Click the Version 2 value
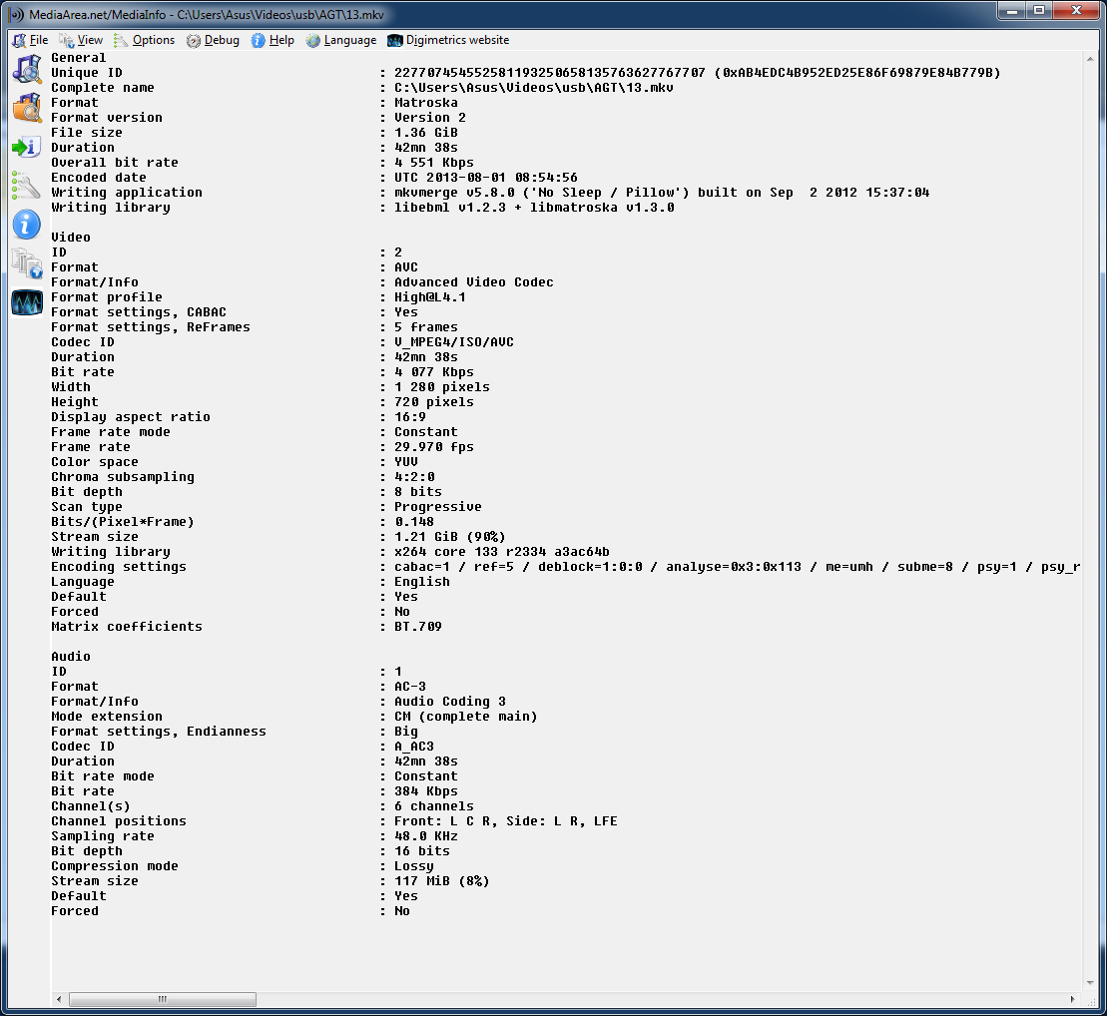The width and height of the screenshot is (1107, 1016). coord(430,118)
